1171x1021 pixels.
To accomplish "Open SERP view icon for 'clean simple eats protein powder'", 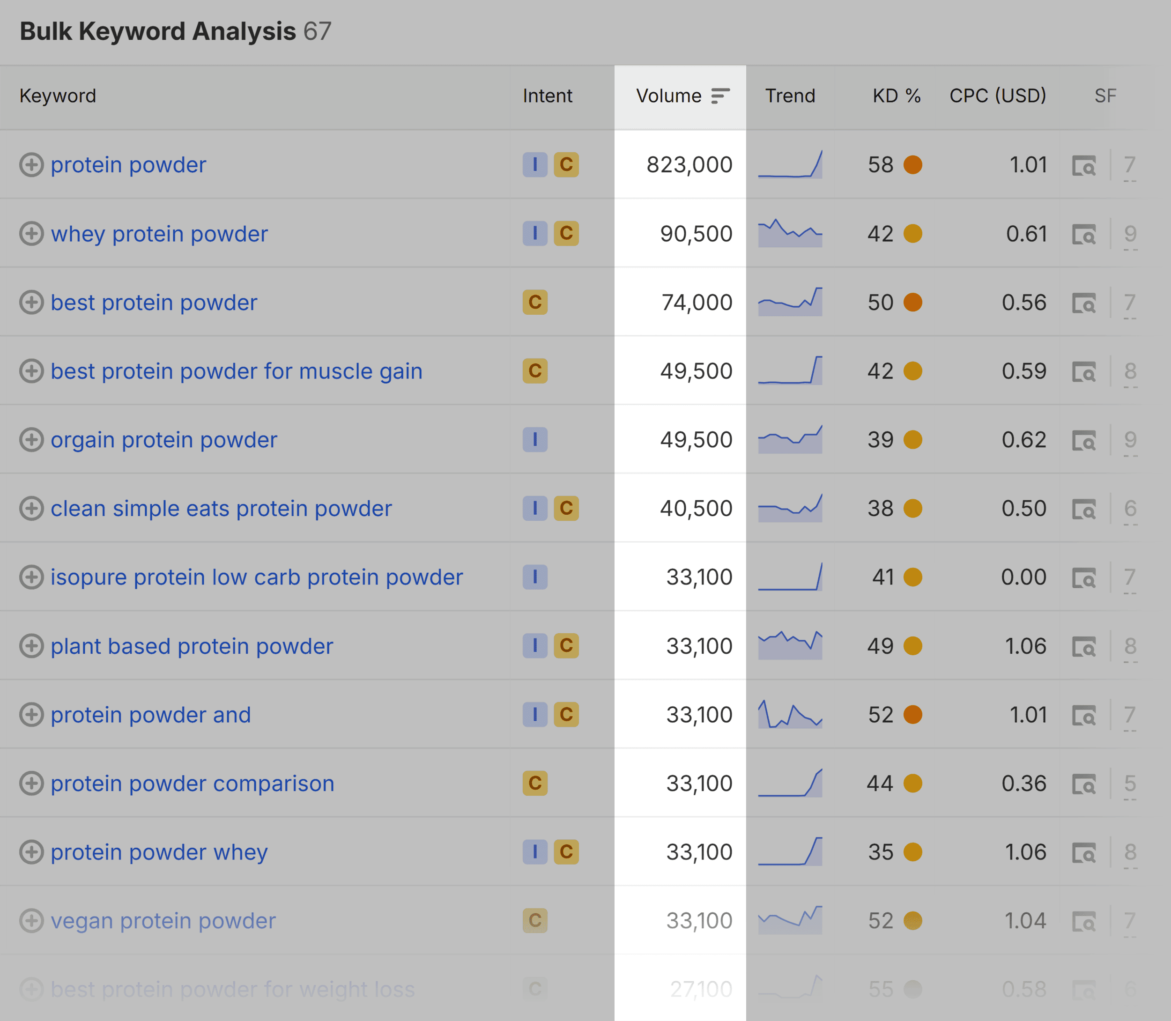I will [1084, 509].
